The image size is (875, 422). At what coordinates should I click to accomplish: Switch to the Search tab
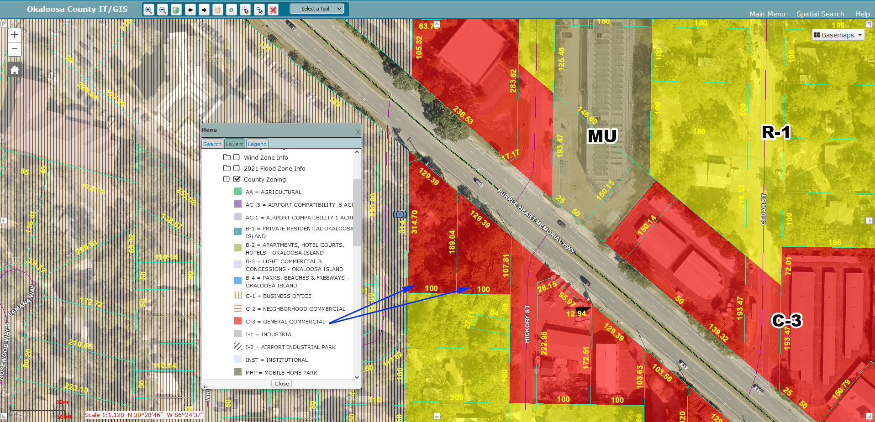(212, 144)
